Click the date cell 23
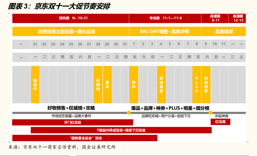257x156 pixels. tap(53, 44)
